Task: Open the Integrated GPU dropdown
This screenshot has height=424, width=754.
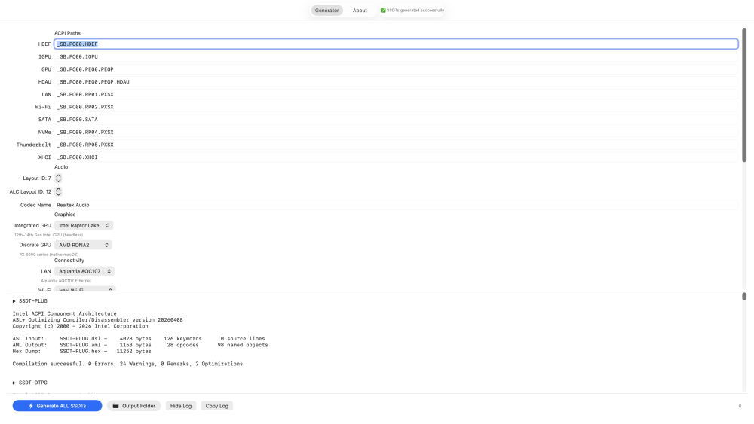Action: point(84,225)
